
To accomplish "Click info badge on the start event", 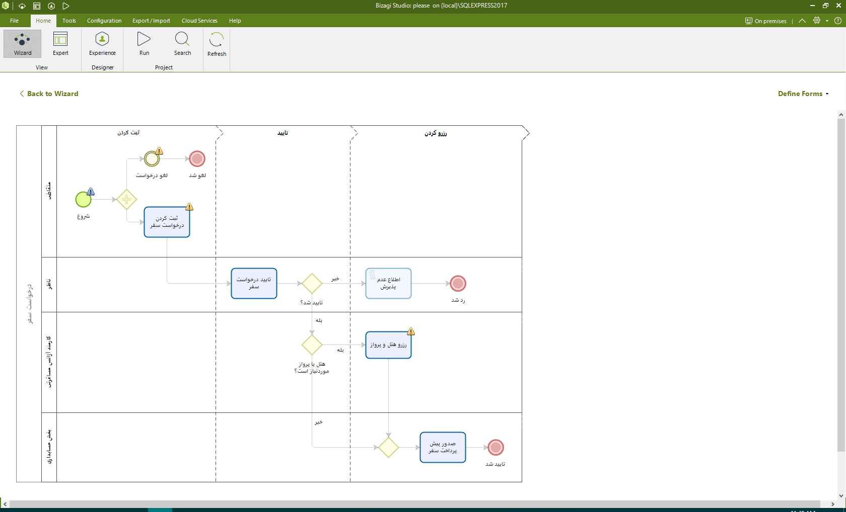I will (x=91, y=192).
